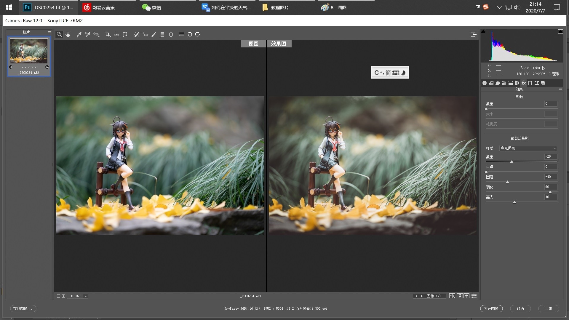Adjust the grain 数量 amount slider
This screenshot has height=320, width=569.
click(x=486, y=109)
